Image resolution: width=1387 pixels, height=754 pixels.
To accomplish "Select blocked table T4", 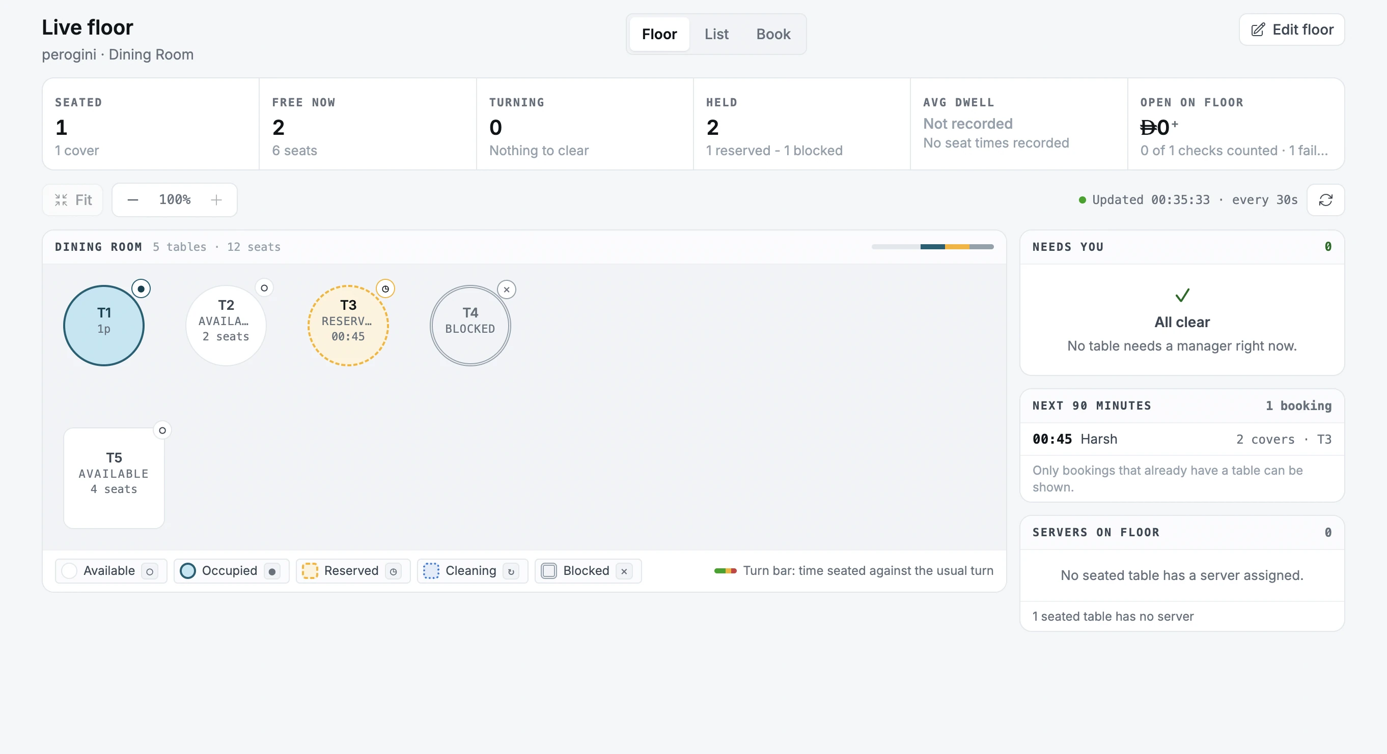I will [x=470, y=326].
